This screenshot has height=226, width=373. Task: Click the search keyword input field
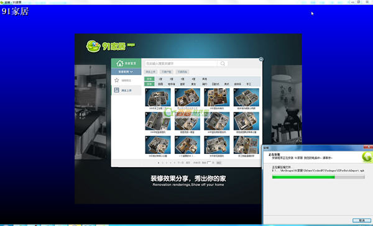[x=181, y=63]
